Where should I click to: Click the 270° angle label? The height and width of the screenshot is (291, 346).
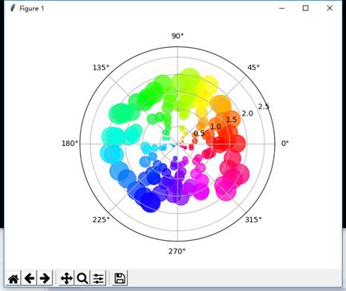177,251
